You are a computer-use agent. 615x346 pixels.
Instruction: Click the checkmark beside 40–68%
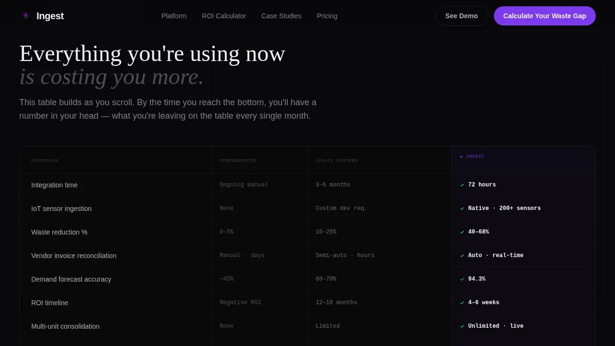(462, 232)
